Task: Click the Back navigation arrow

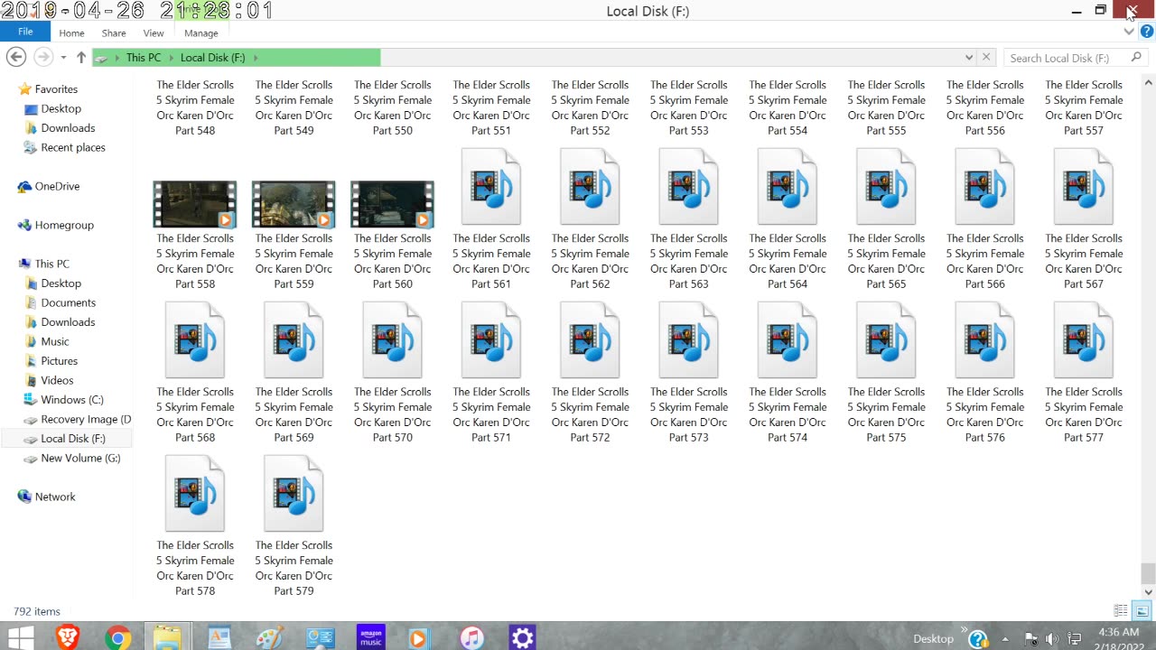Action: tap(15, 57)
